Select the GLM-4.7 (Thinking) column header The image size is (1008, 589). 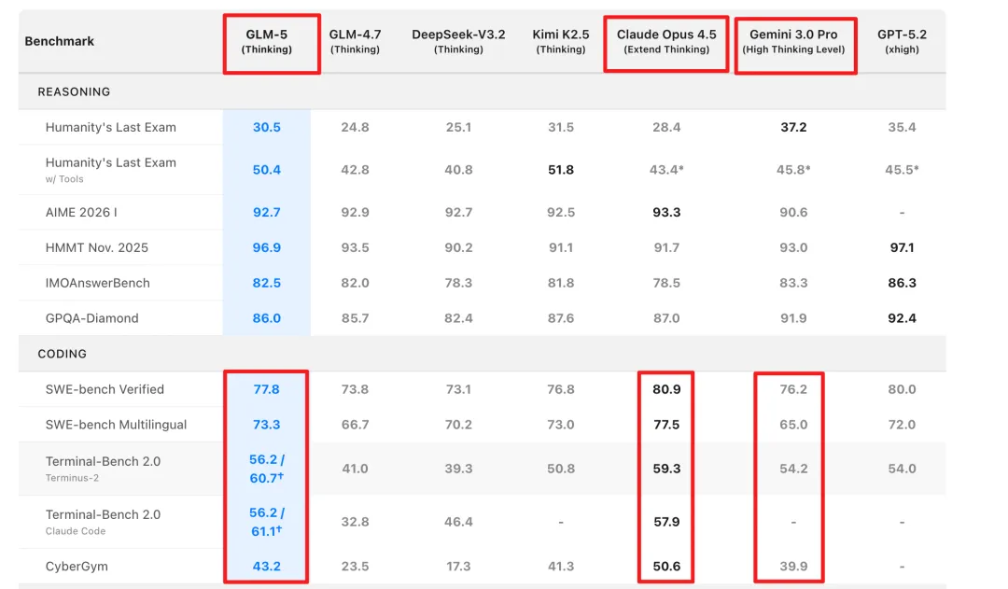[355, 41]
